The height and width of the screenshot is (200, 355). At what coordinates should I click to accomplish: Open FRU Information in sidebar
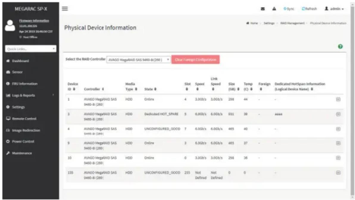click(x=25, y=84)
